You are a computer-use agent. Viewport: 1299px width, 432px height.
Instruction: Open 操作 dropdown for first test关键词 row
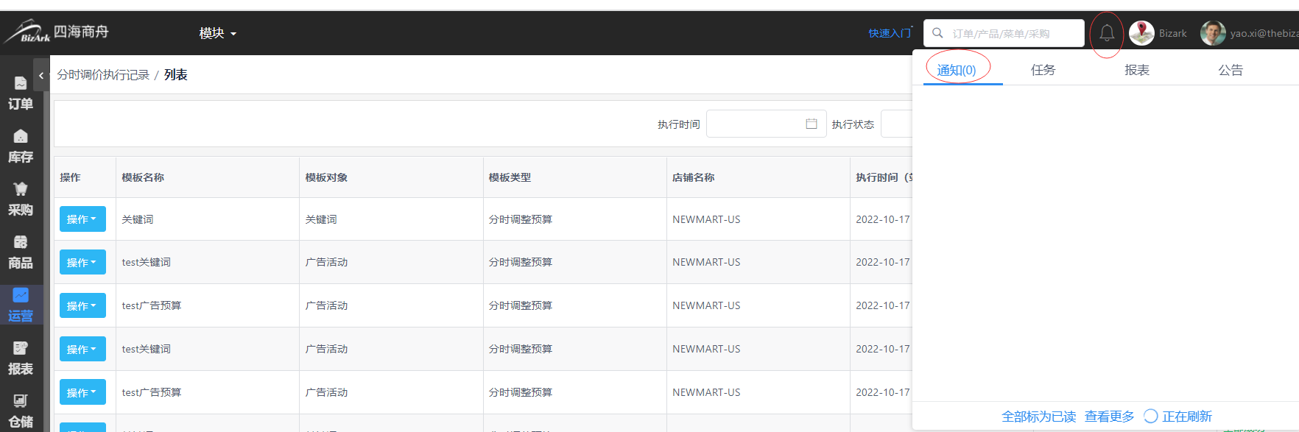point(82,262)
